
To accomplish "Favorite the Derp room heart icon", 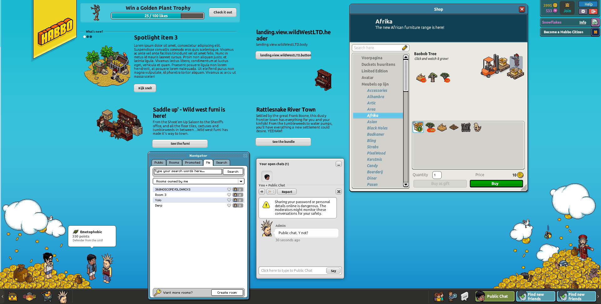I will coord(229,206).
